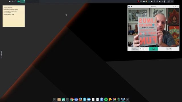Open the orange play icon in dock
This screenshot has height=102, width=182.
[110, 99]
